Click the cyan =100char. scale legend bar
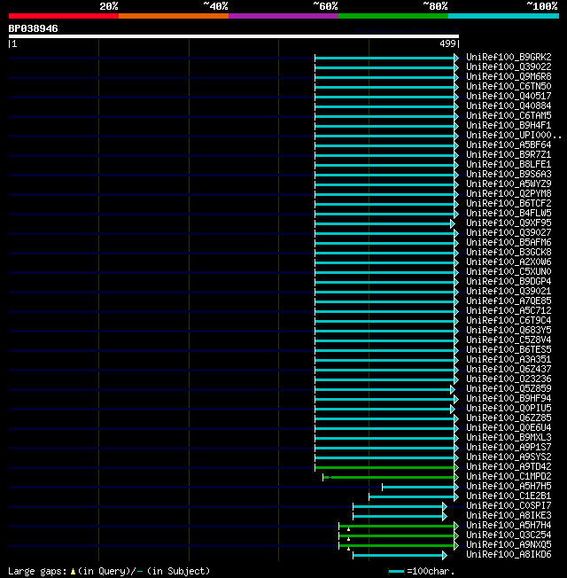 click(x=396, y=572)
